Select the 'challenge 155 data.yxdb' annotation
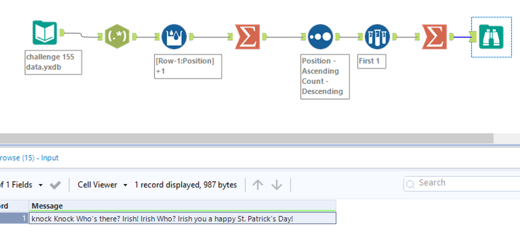Image resolution: width=520 pixels, height=251 pixels. pos(53,61)
